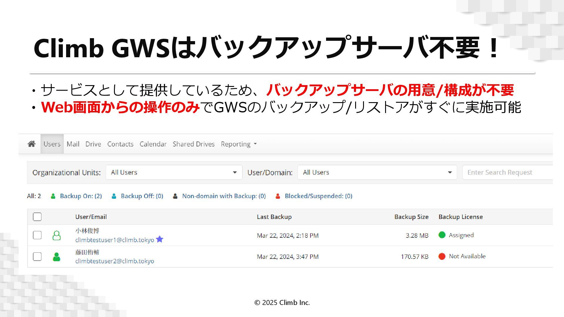
Task: Click Mar 22, 2024, 3:47 PM cell
Action: tap(288, 257)
